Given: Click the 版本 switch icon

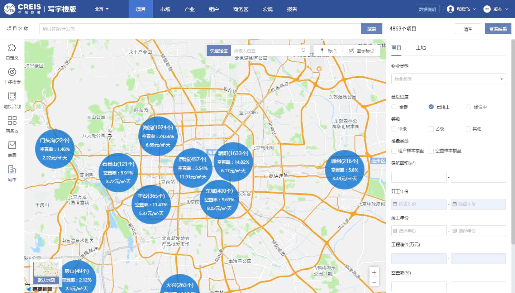Looking at the screenshot, I should pos(487,9).
